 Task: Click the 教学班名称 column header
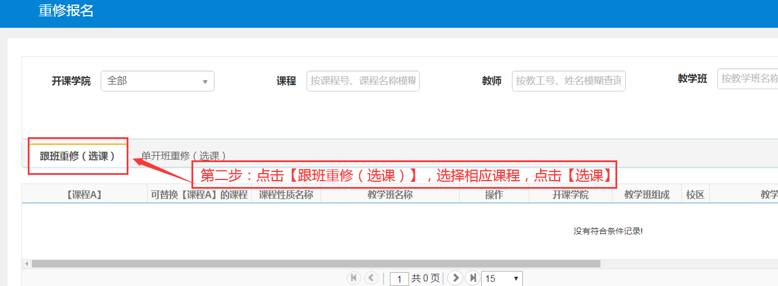click(x=390, y=195)
